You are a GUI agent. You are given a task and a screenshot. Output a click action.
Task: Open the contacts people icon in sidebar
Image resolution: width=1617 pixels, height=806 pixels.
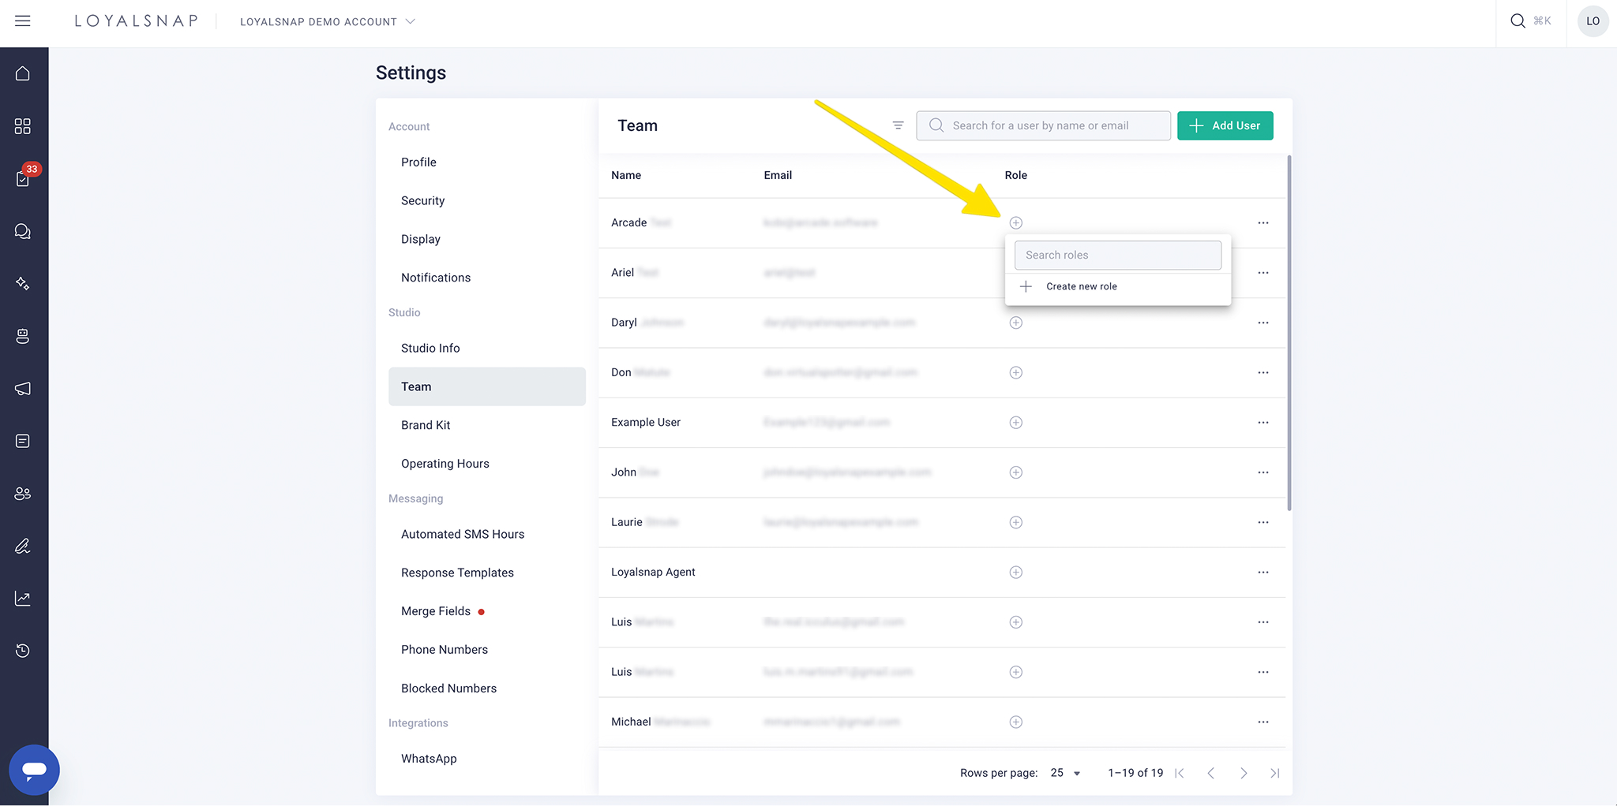tap(23, 493)
